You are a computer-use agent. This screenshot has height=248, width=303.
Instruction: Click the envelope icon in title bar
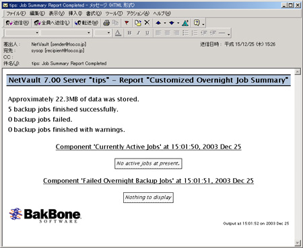[x=5, y=5]
